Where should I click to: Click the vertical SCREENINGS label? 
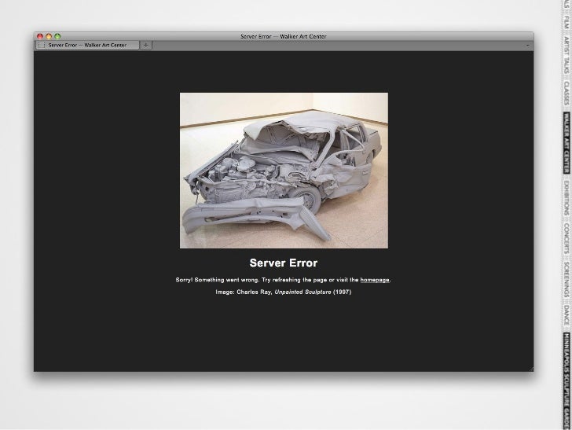(566, 279)
